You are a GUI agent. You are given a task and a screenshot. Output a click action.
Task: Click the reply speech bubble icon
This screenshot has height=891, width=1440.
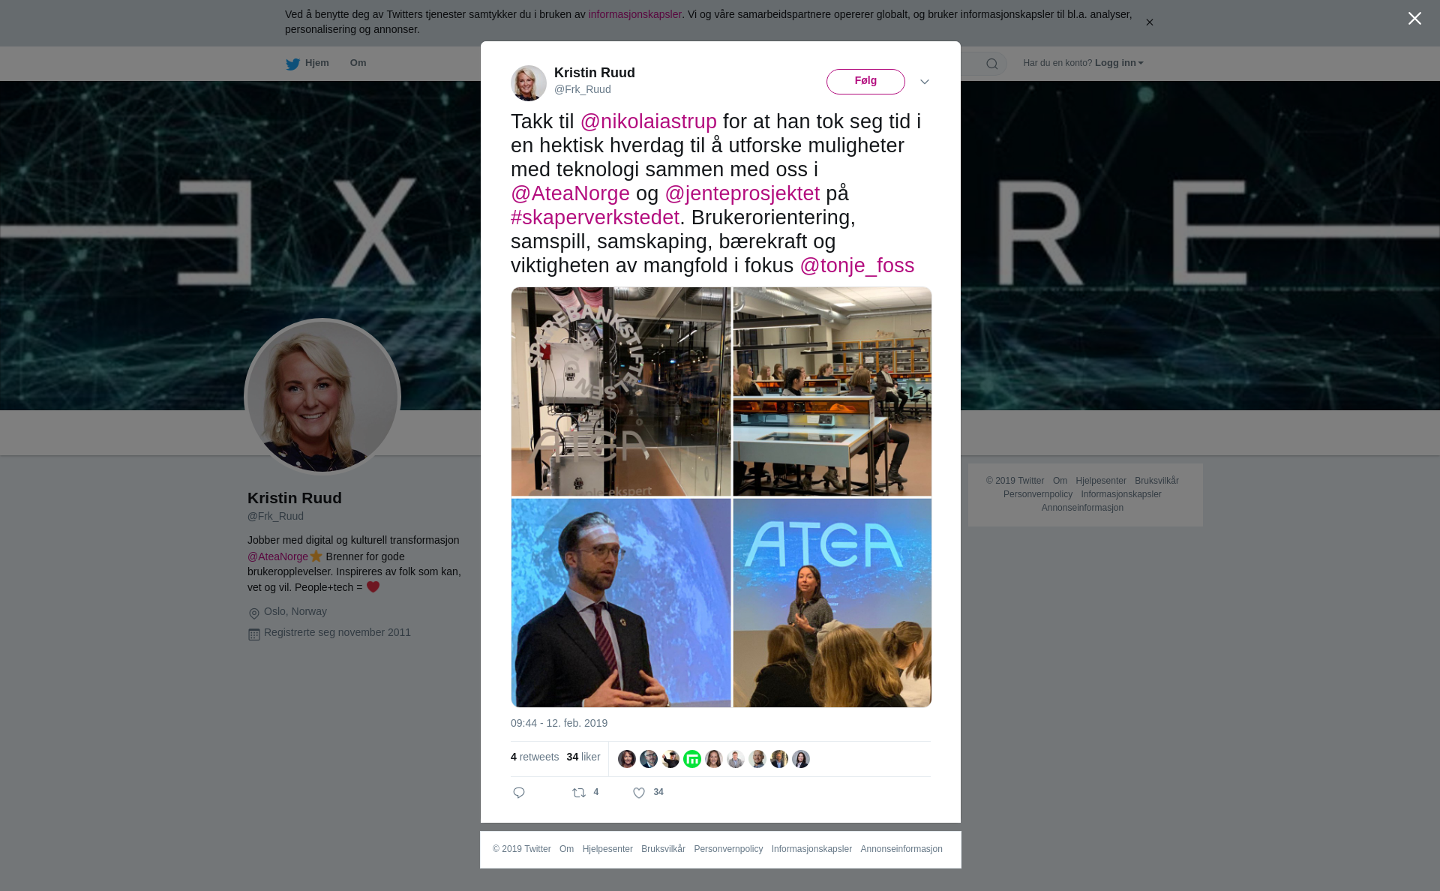[519, 793]
